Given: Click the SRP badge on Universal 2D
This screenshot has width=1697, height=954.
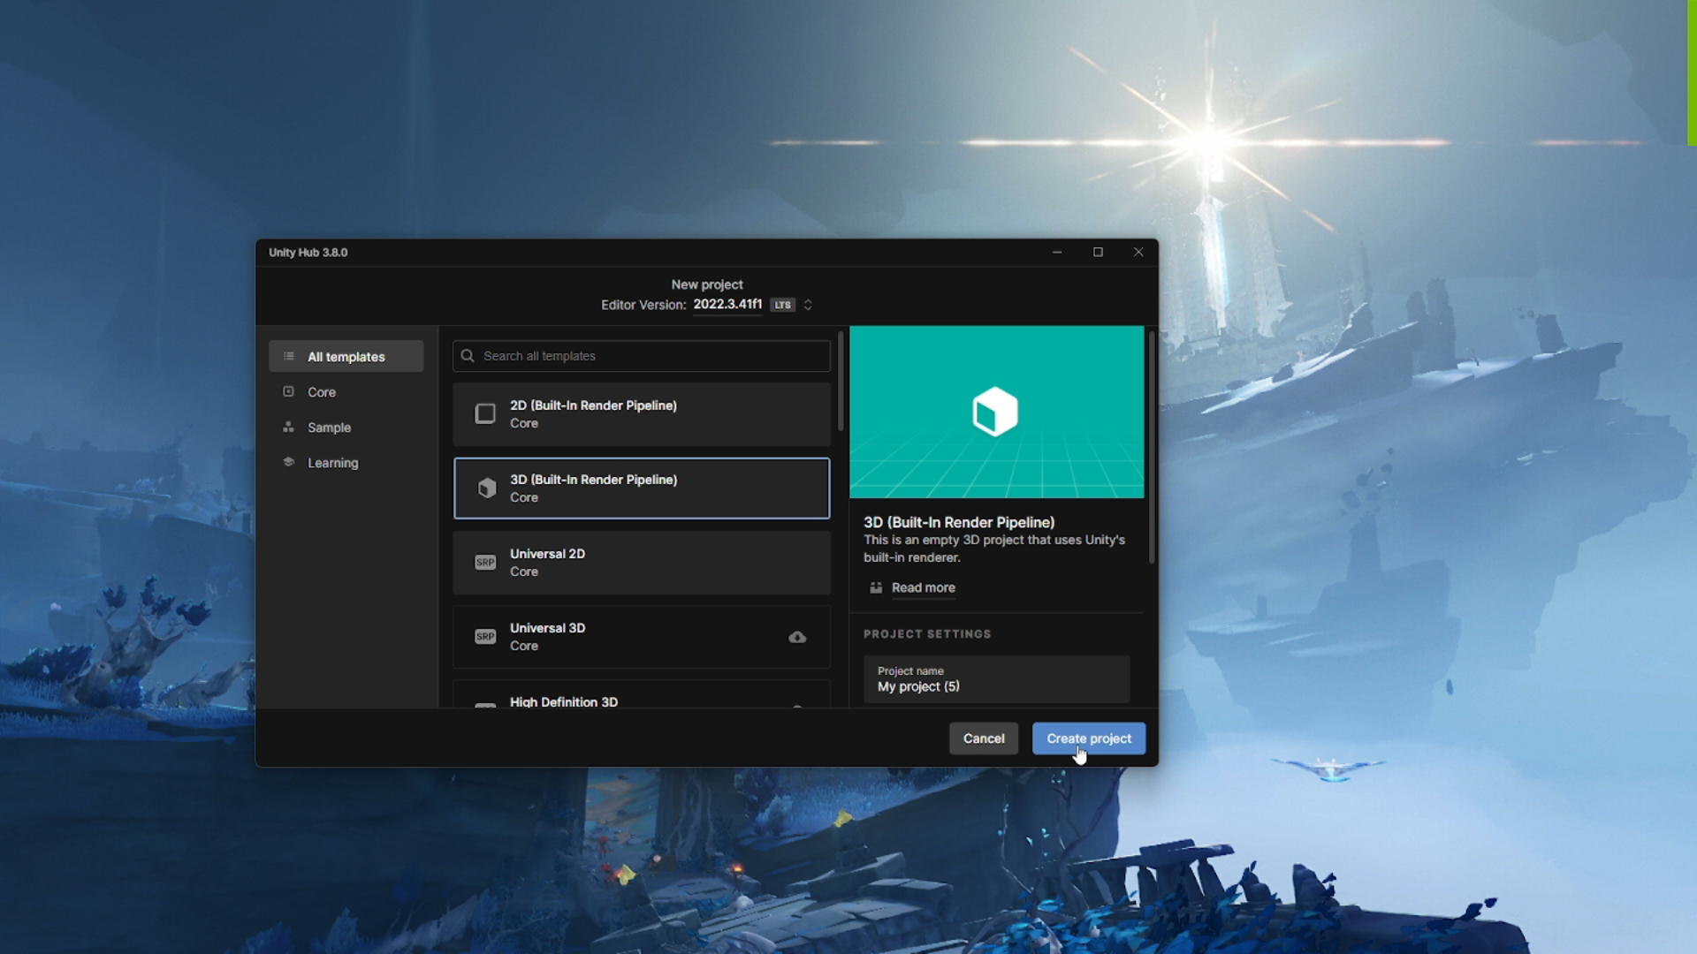Looking at the screenshot, I should click(484, 563).
